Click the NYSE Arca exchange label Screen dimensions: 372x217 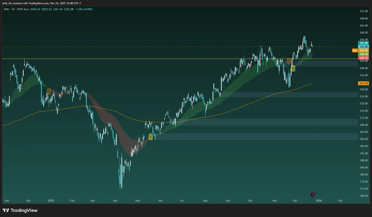tap(22, 9)
